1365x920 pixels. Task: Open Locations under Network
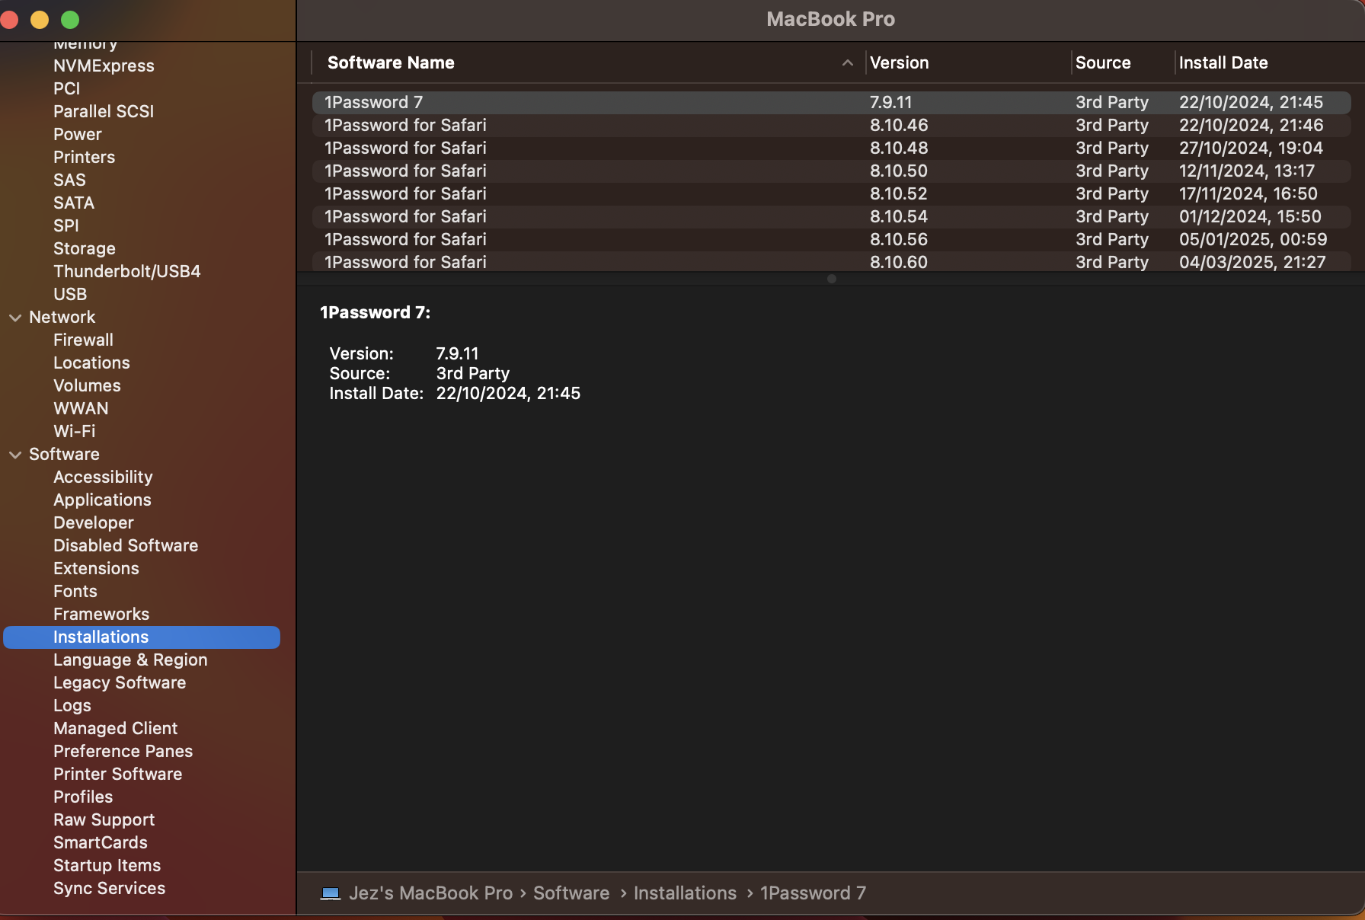pos(91,363)
